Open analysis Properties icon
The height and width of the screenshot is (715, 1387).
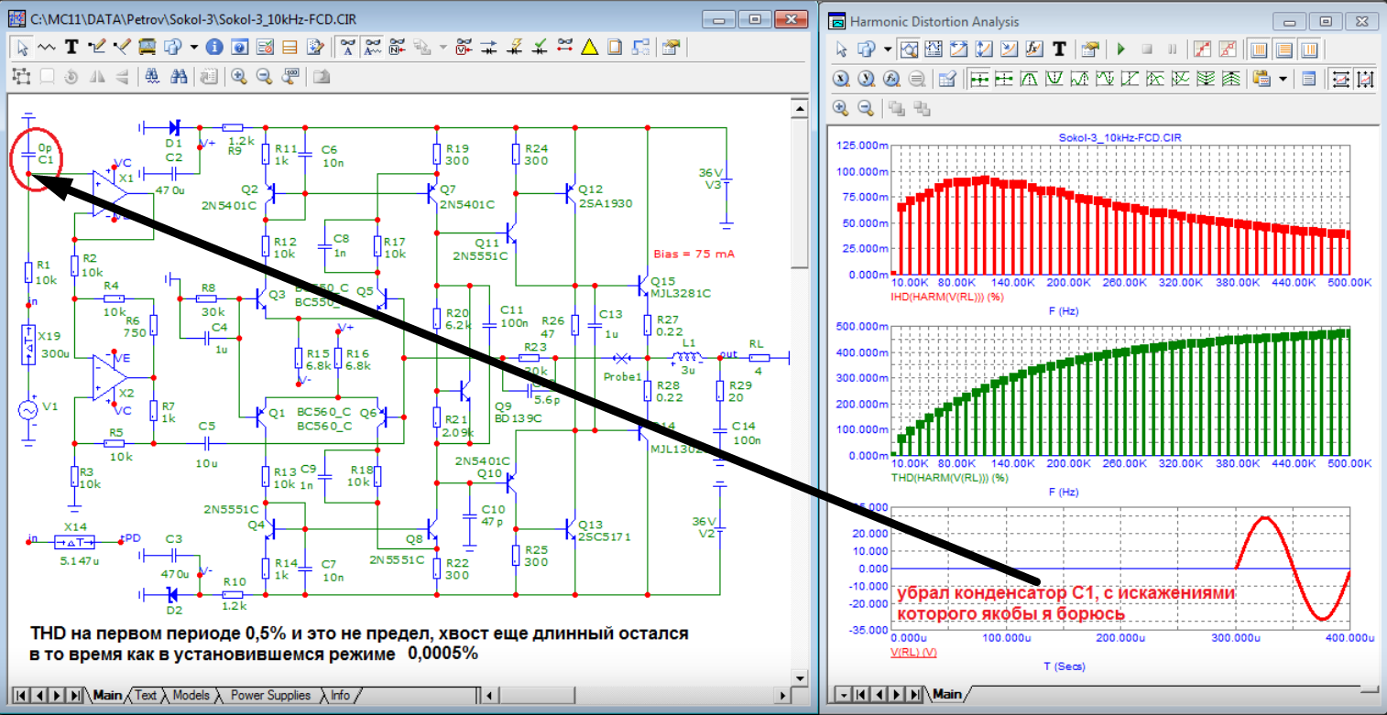tap(1090, 49)
